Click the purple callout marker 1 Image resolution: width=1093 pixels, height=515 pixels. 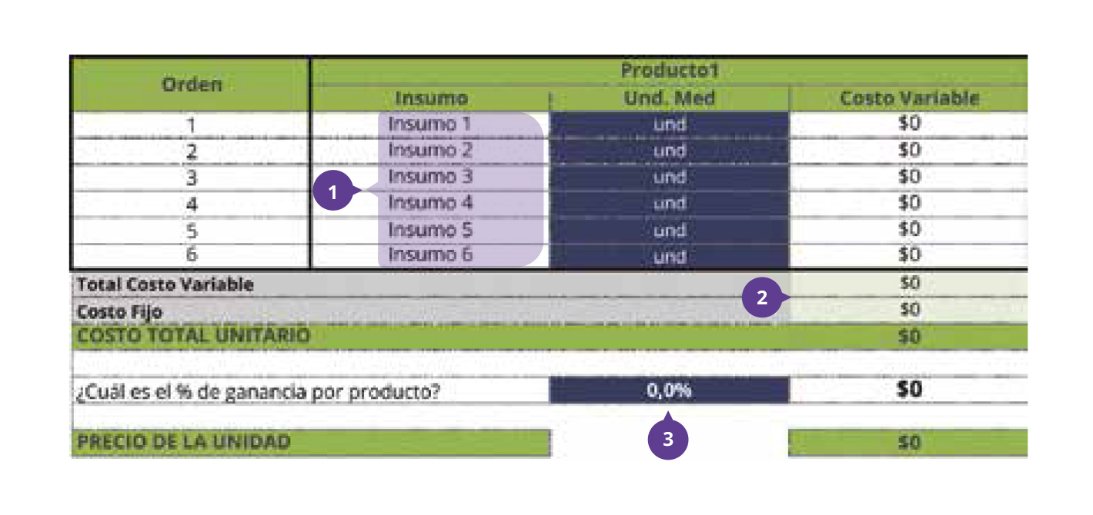[x=333, y=193]
